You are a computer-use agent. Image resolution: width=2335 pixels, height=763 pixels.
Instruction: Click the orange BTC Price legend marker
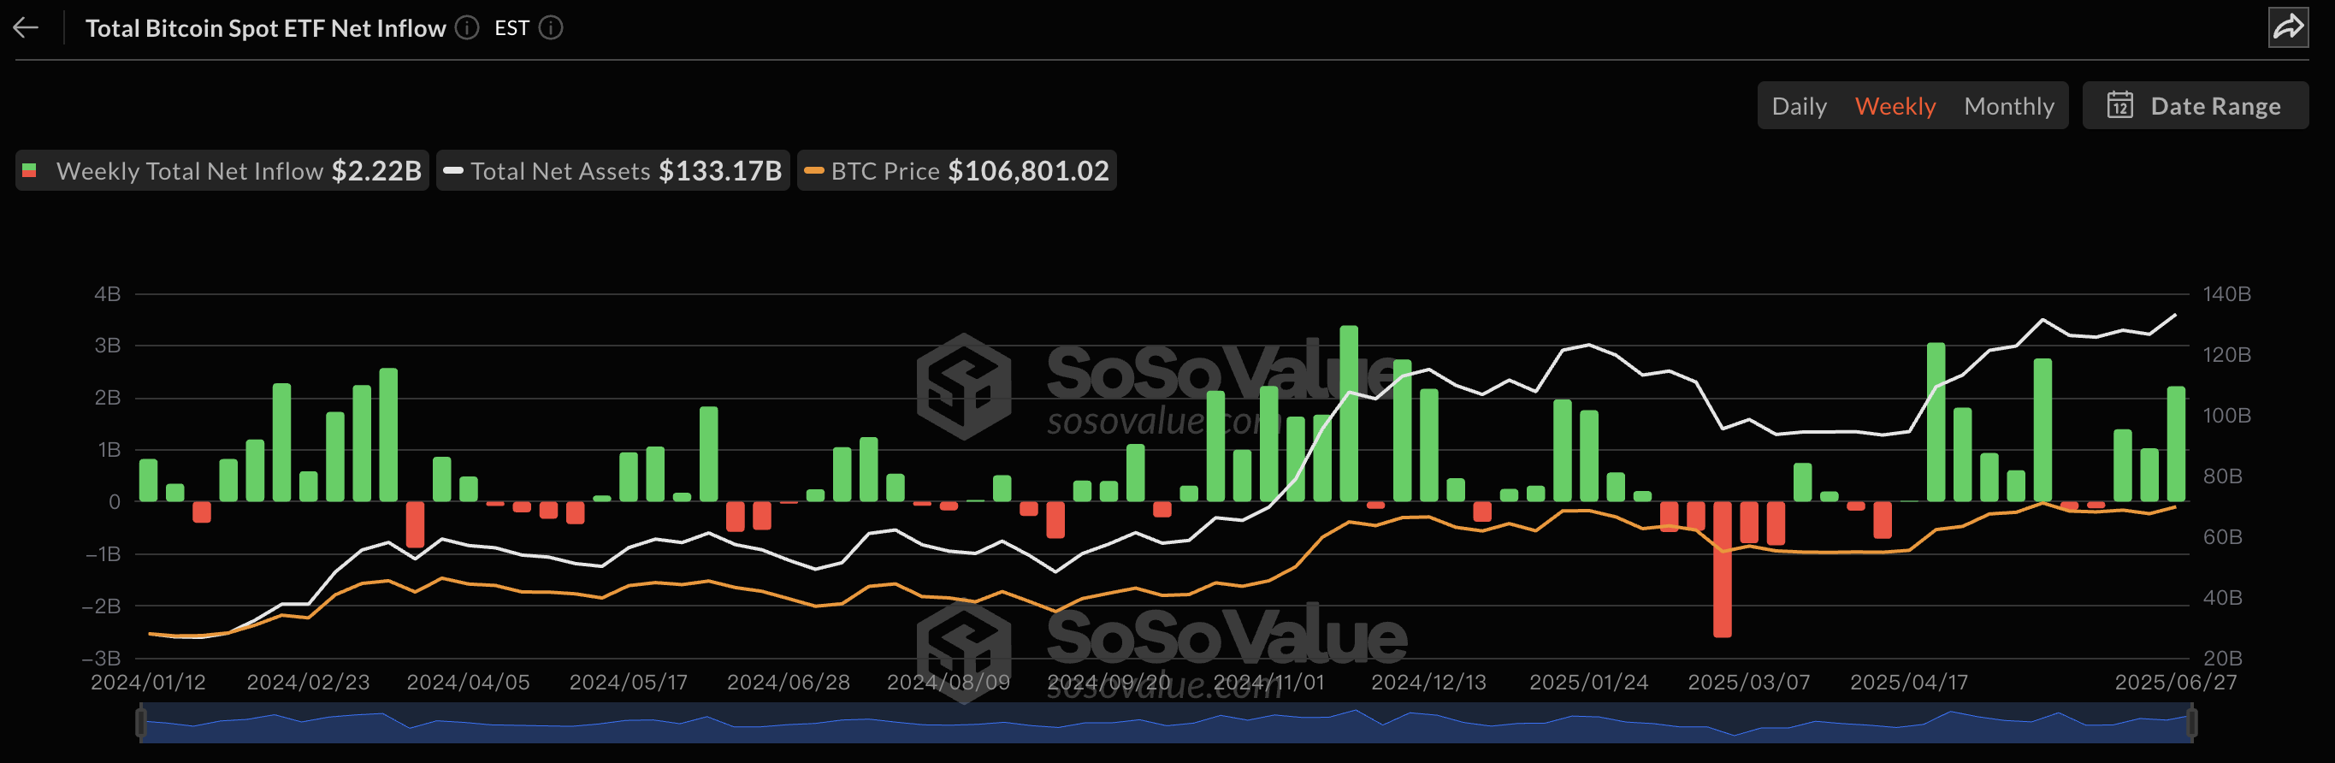[x=814, y=170]
